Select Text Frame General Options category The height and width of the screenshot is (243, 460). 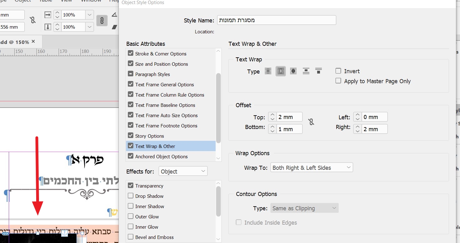164,84
